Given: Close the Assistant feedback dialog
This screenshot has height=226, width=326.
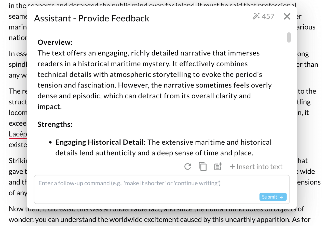Looking at the screenshot, I should click(287, 17).
